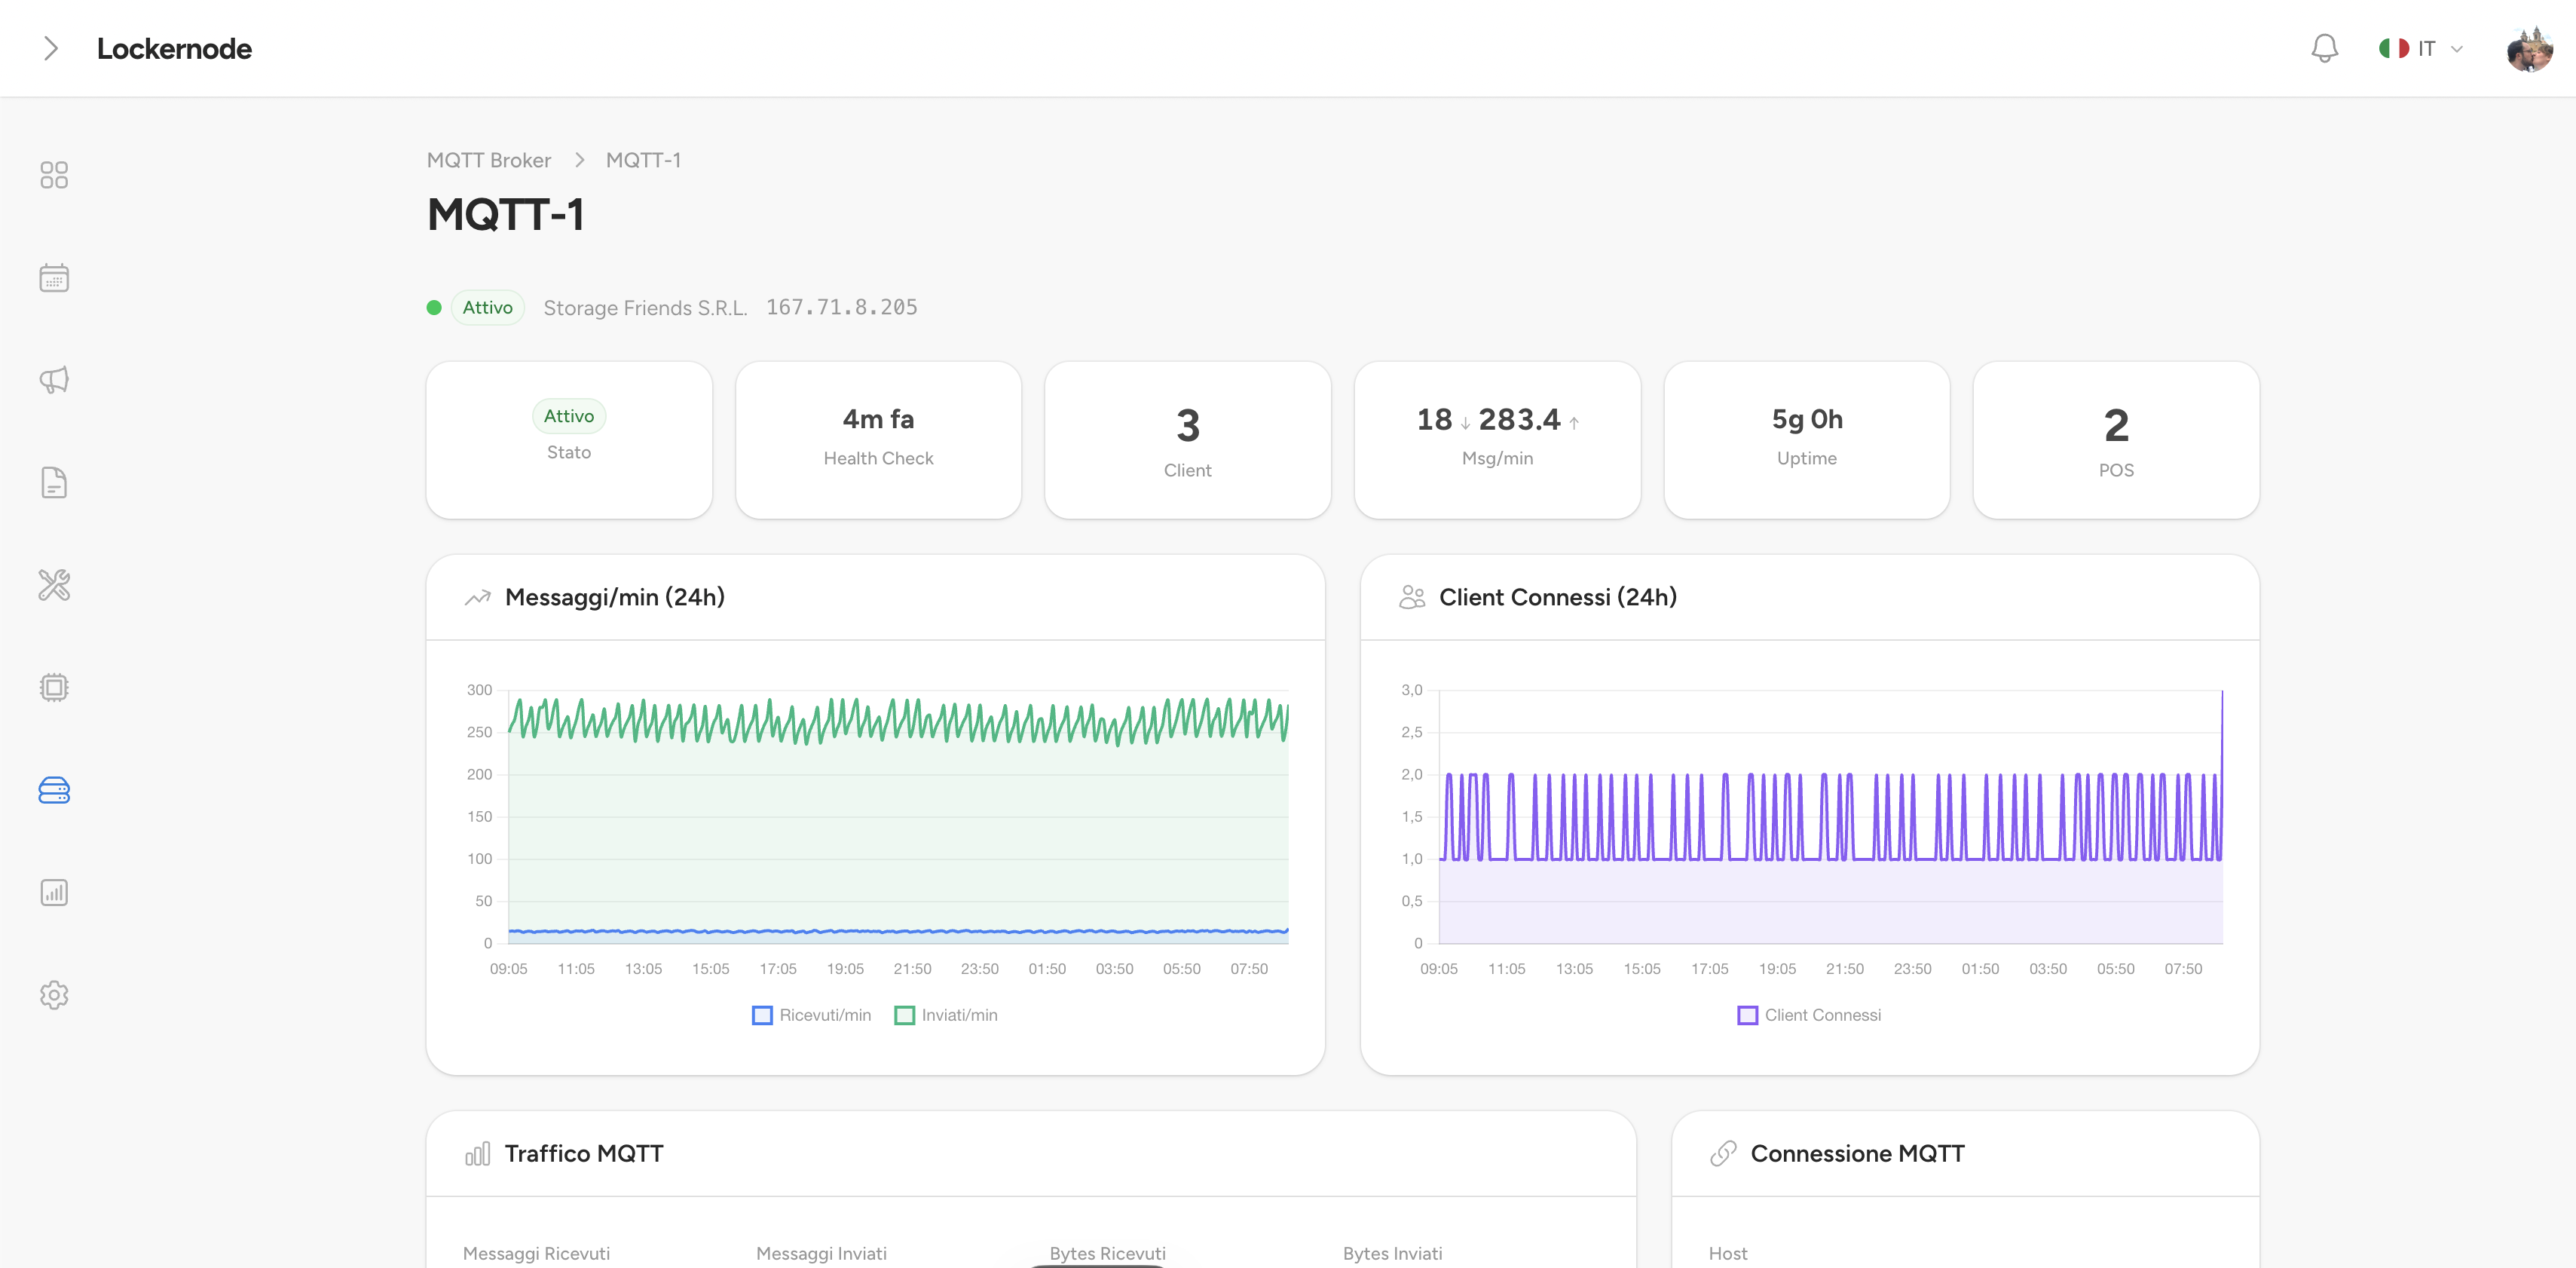Click the Stato status card
Viewport: 2576px width, 1268px height.
[x=569, y=440]
